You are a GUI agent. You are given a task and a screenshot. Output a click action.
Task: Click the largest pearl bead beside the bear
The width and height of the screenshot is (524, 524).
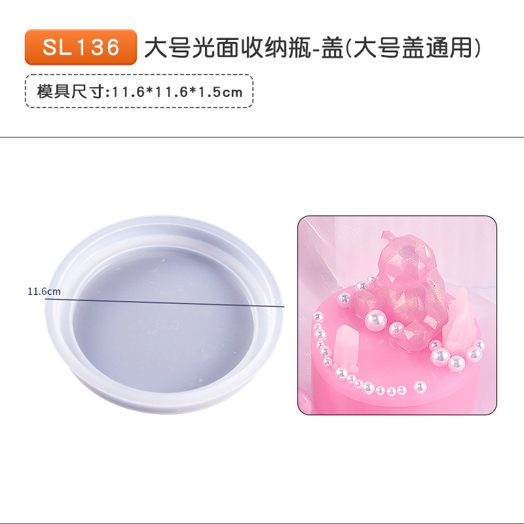376,320
